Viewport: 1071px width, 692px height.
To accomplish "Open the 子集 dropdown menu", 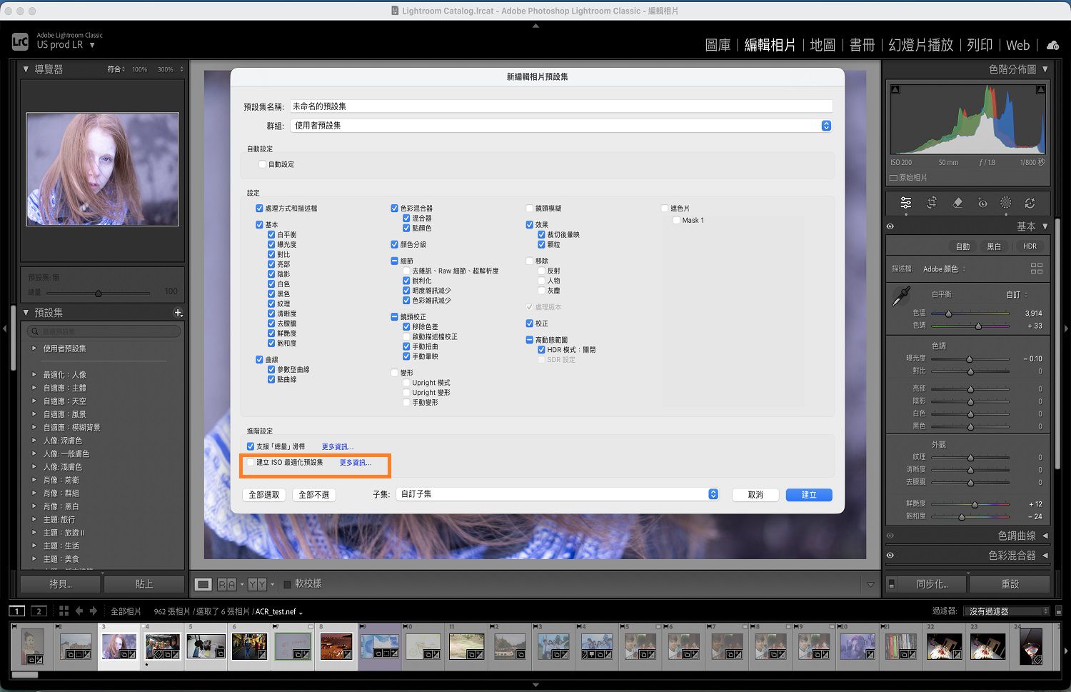I will tap(558, 494).
